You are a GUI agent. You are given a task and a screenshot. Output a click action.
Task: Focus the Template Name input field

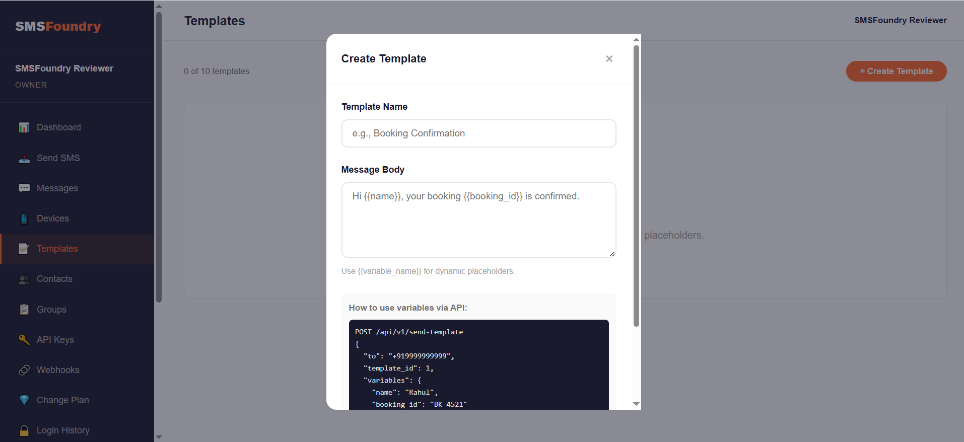click(x=478, y=133)
